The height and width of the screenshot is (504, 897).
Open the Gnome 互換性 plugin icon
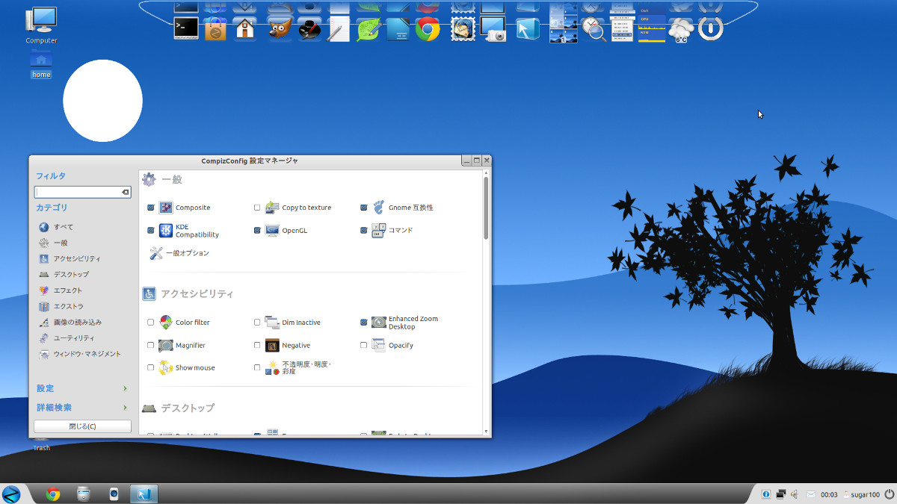[x=378, y=208]
